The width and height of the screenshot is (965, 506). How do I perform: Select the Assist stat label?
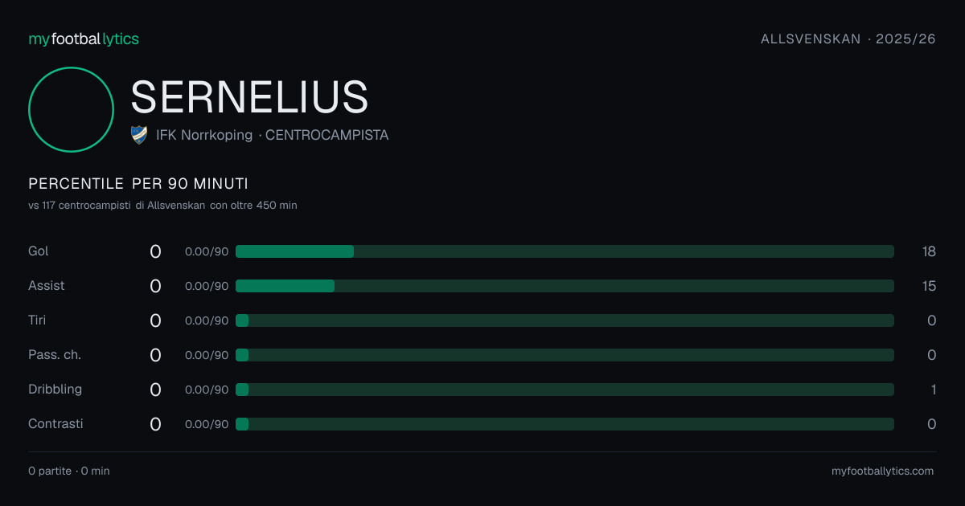click(x=47, y=286)
